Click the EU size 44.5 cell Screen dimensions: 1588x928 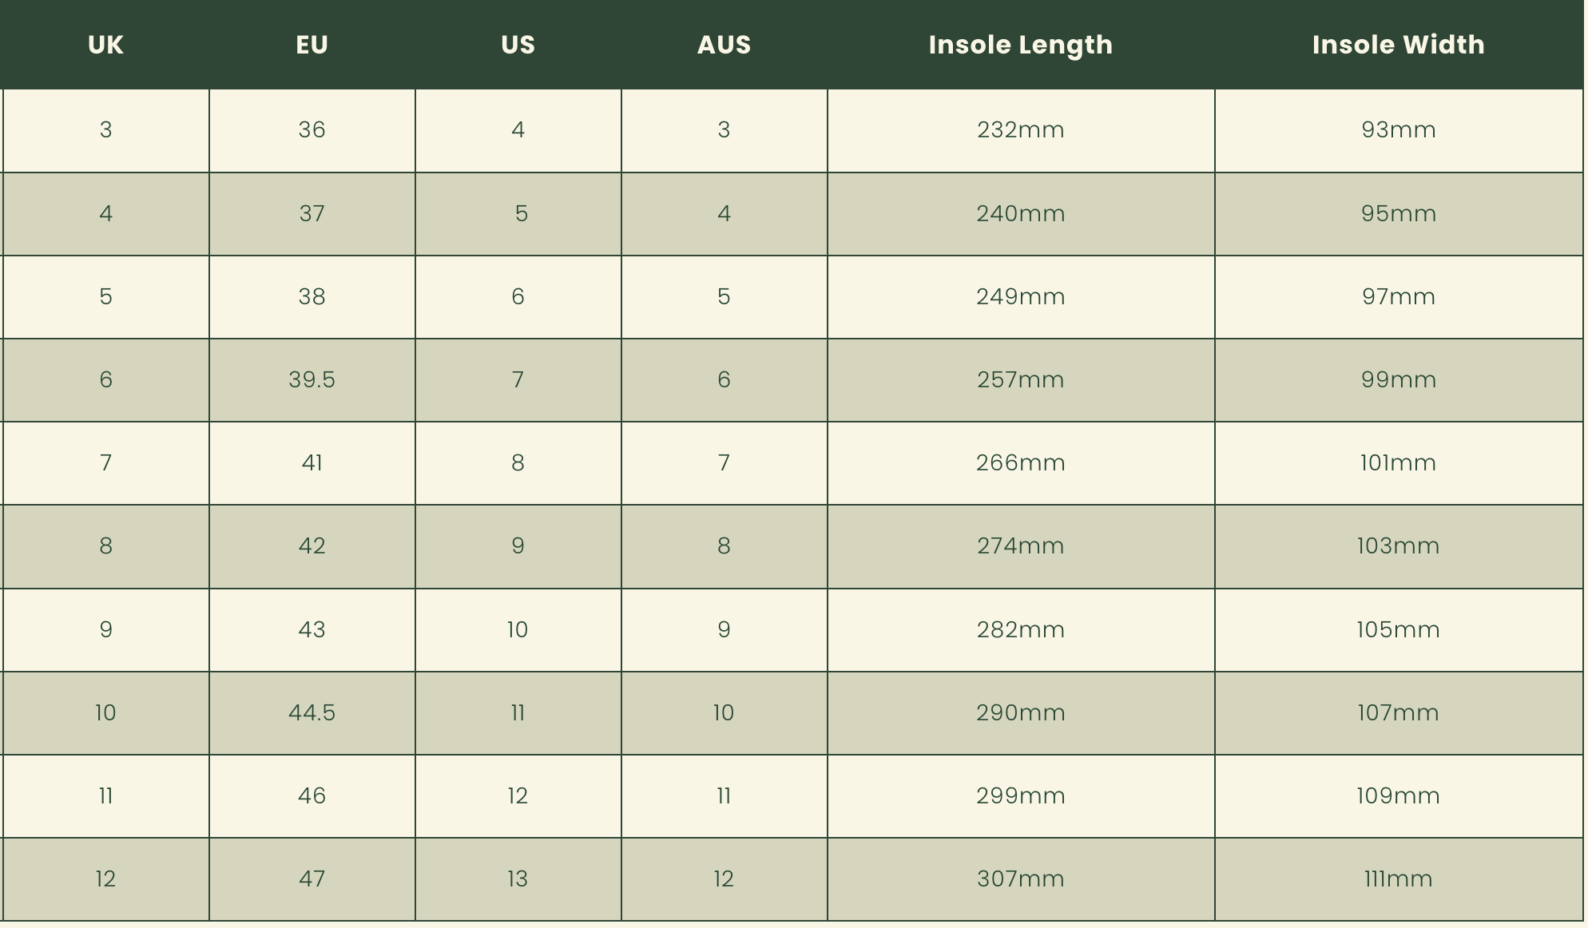pos(312,713)
